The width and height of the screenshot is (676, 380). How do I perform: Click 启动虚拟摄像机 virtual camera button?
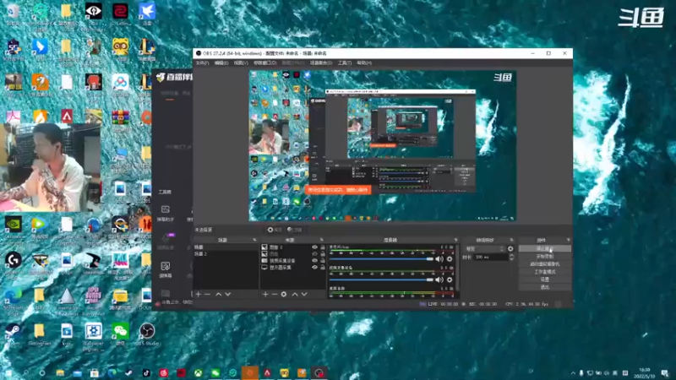545,264
